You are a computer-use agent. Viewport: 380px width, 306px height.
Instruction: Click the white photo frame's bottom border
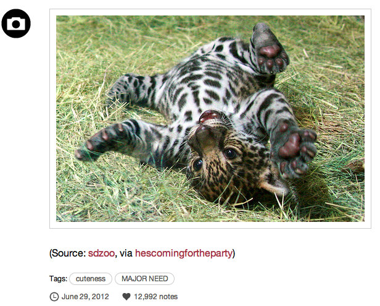tap(210, 225)
